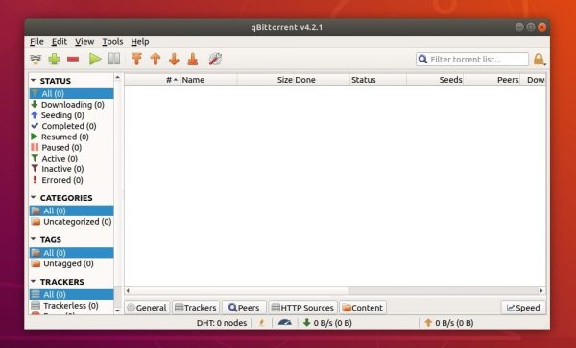Sort by the Done column header
Viewport: 576px width, 348px height.
tap(322, 80)
